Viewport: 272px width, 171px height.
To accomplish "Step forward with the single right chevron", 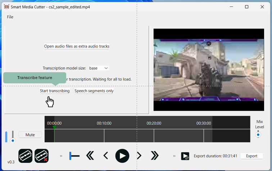I will (x=139, y=156).
